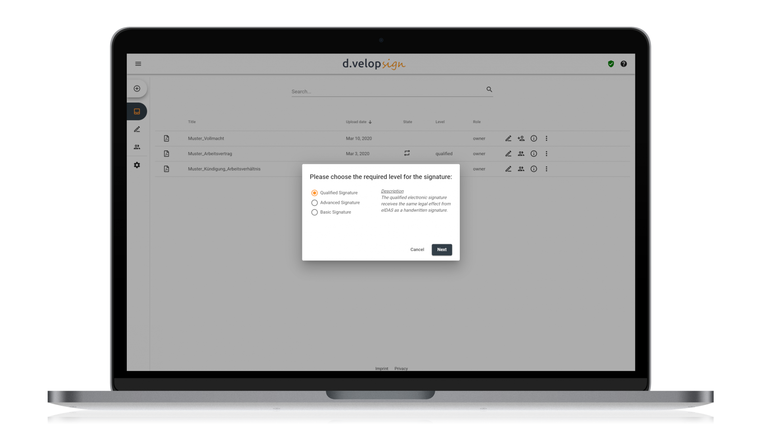View signers of Muster_Kündigung_Arbeitsverhältnis
This screenshot has height=437, width=761.
[521, 169]
